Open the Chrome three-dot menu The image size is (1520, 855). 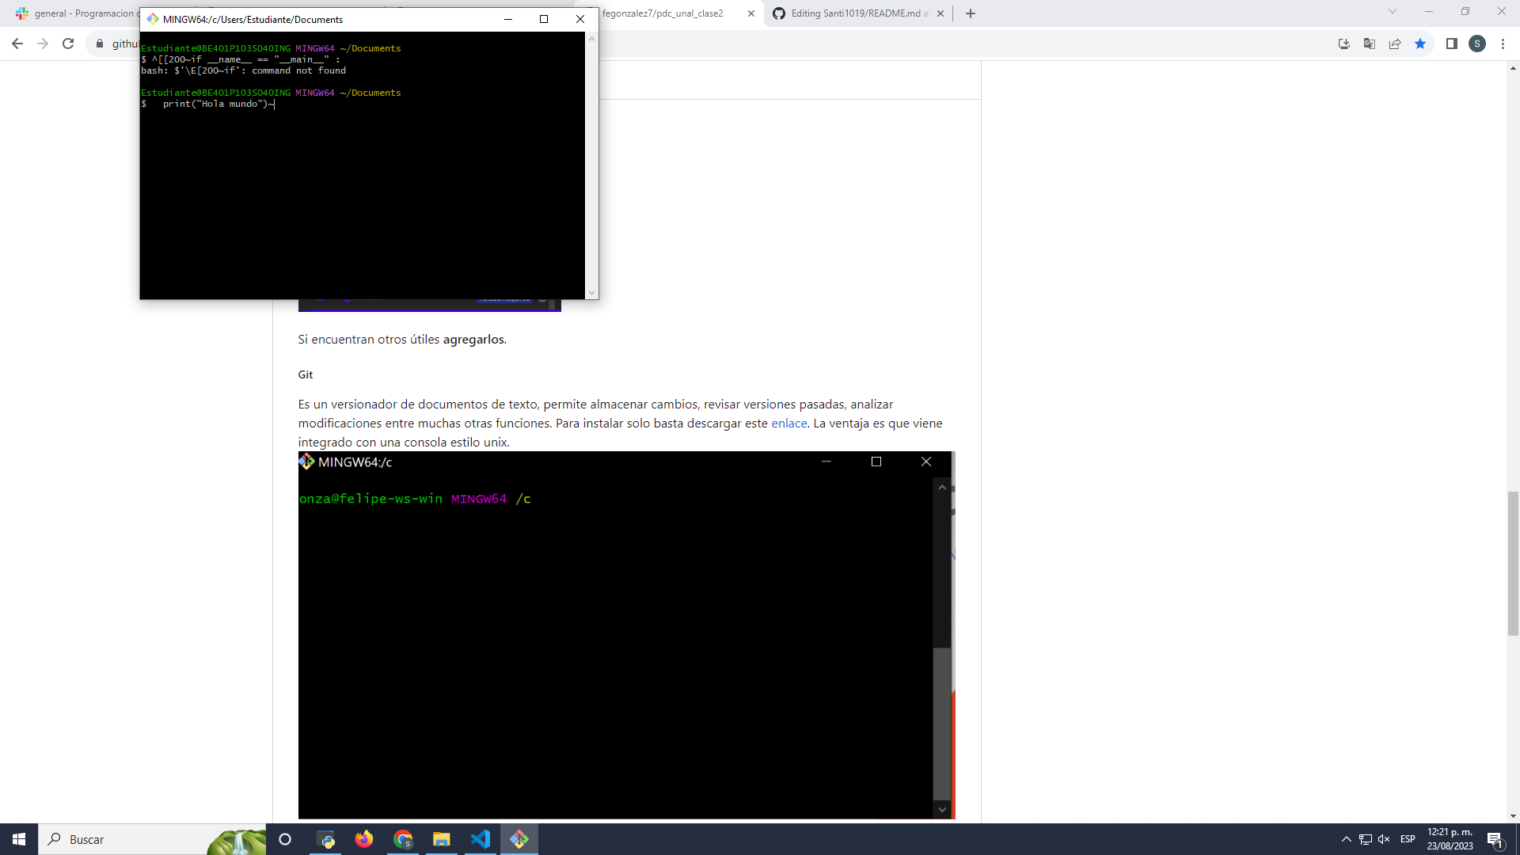coord(1503,44)
